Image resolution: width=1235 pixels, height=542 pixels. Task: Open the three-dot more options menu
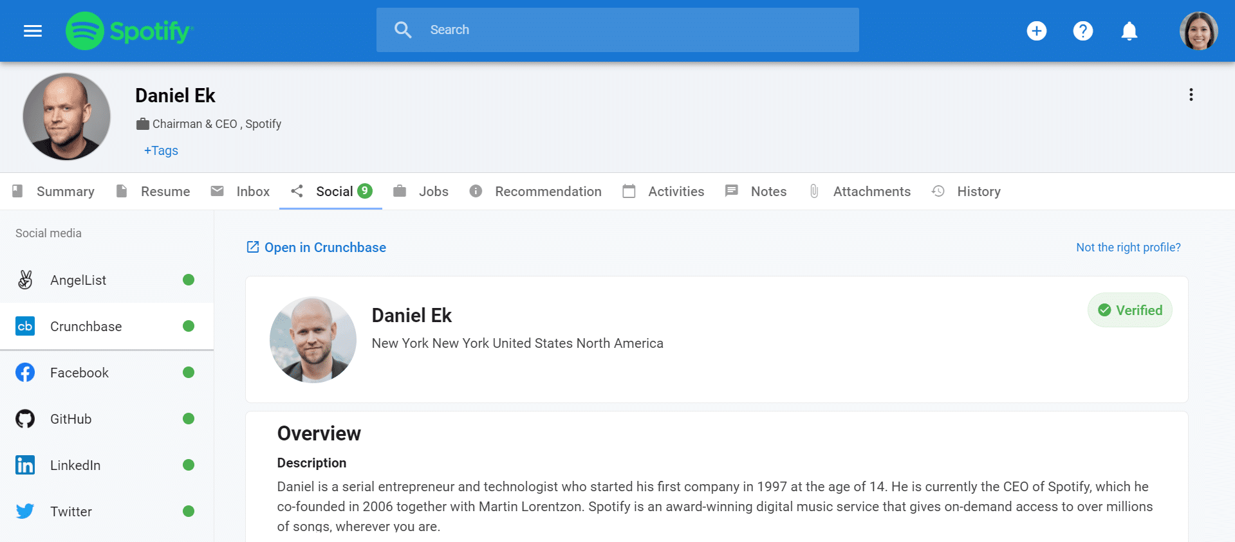1191,95
